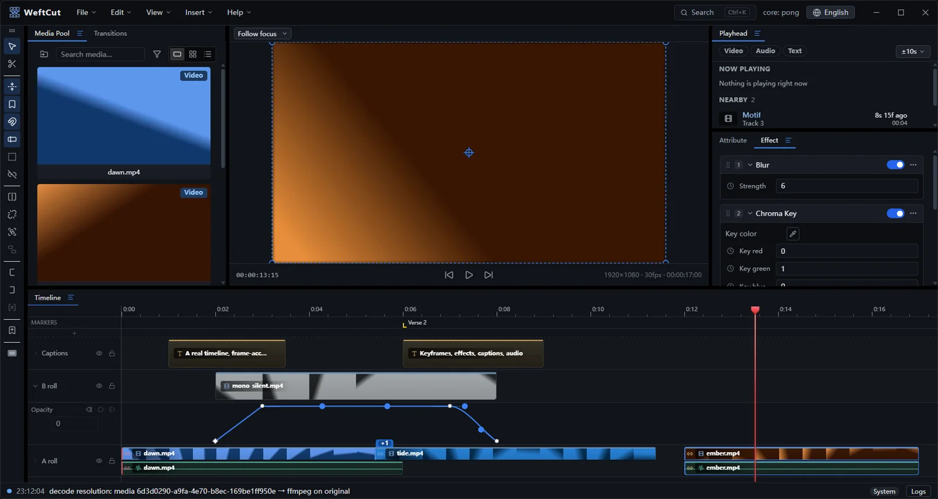This screenshot has height=499, width=938.
Task: Toggle the center snapping tool in sidebar
Action: coord(12,87)
